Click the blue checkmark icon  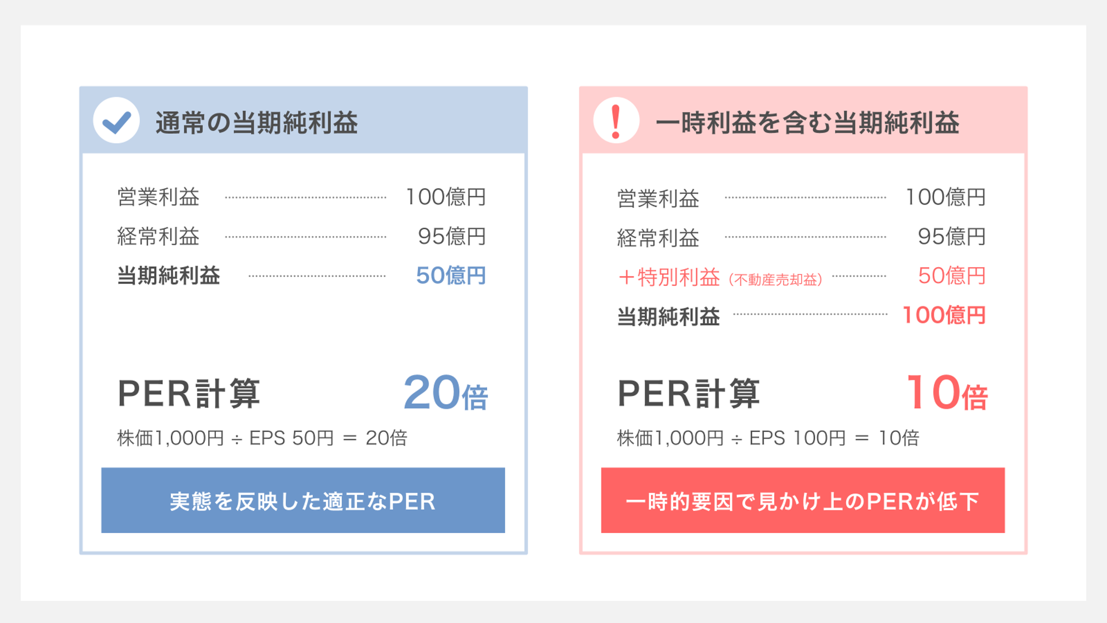pyautogui.click(x=117, y=120)
